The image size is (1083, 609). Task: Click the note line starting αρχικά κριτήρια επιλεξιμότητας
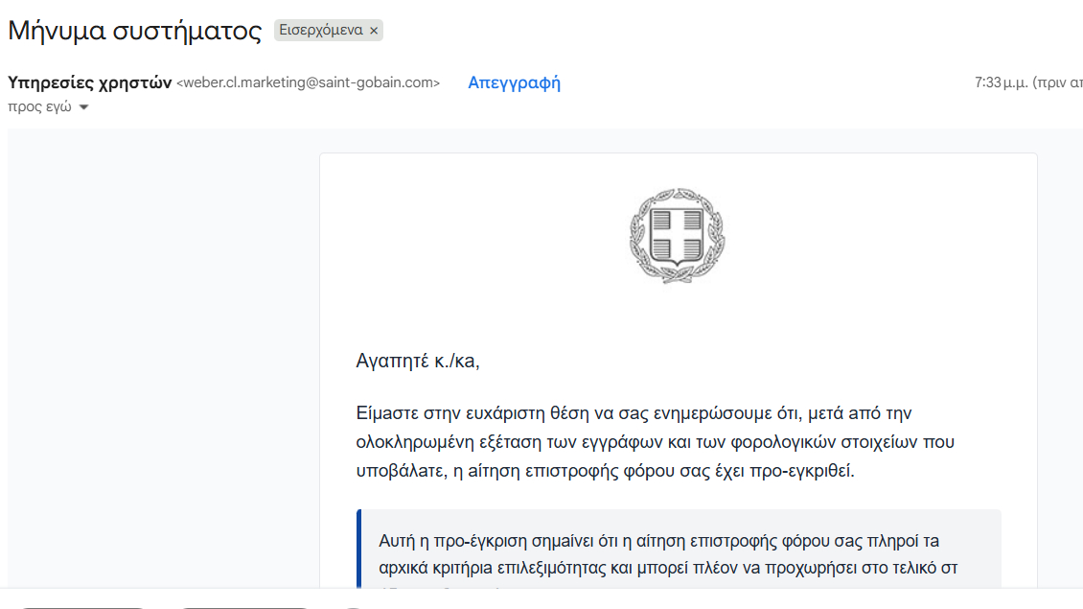pyautogui.click(x=668, y=568)
